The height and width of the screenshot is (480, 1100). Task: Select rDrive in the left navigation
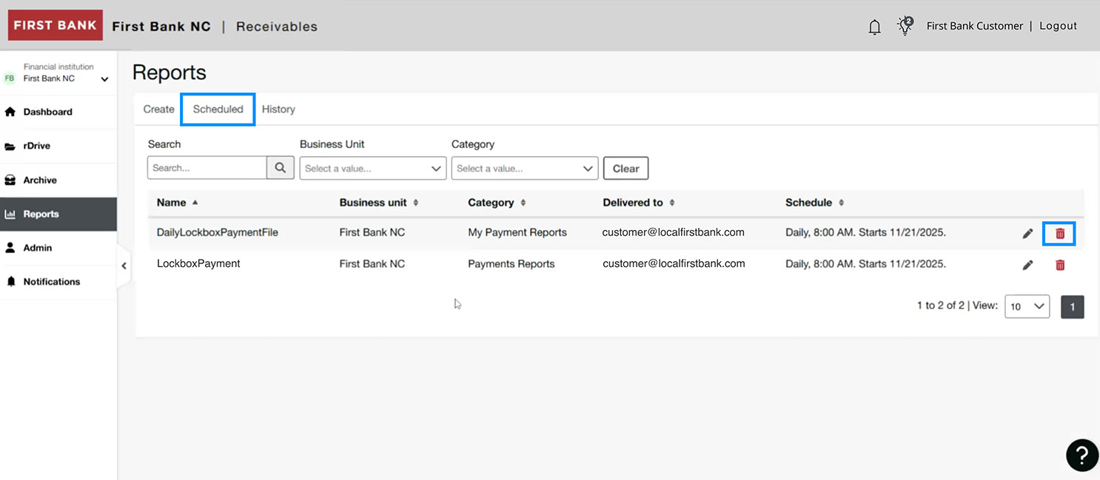37,146
